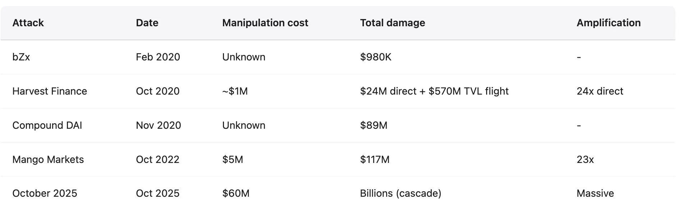Click the $980K total damage cell
Screen dimensions: 681x223
click(x=375, y=57)
